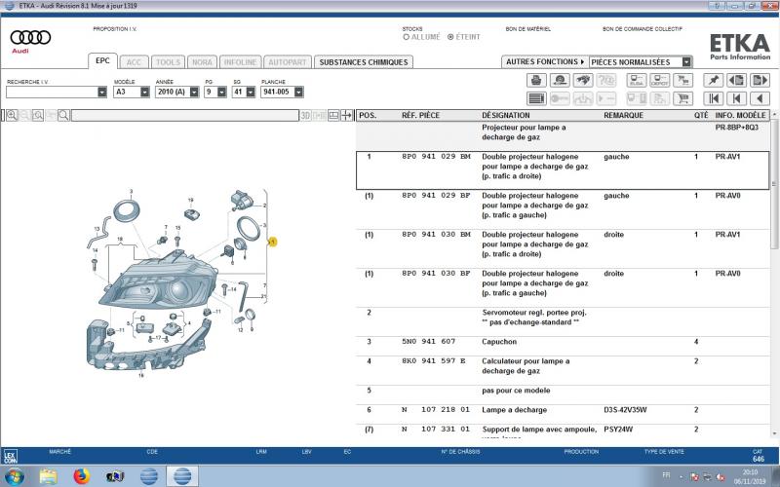The height and width of the screenshot is (487, 780).
Task: Click the Audi rings logo
Action: pyautogui.click(x=30, y=40)
